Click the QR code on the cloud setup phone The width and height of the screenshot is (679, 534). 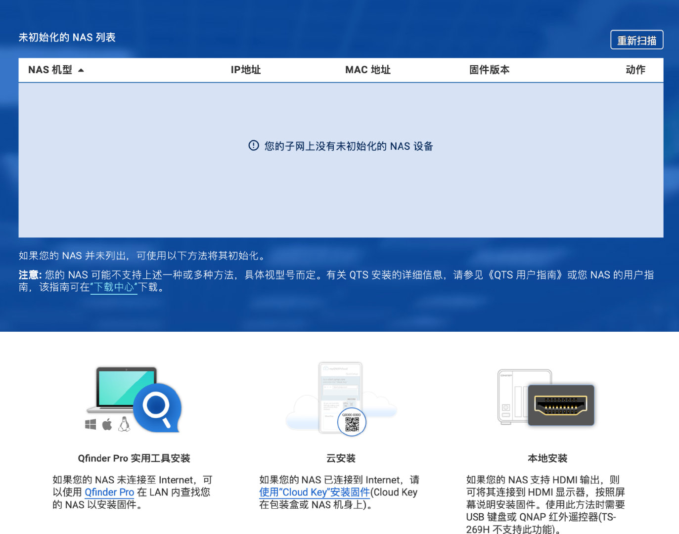click(351, 422)
